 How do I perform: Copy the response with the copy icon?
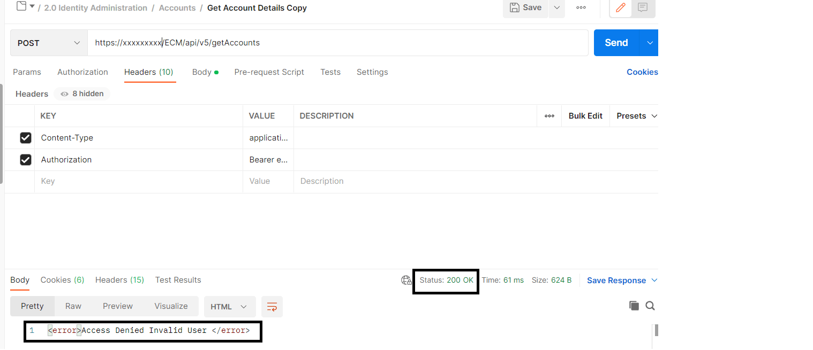[634, 306]
